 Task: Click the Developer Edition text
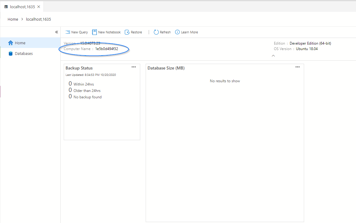pyautogui.click(x=310, y=43)
